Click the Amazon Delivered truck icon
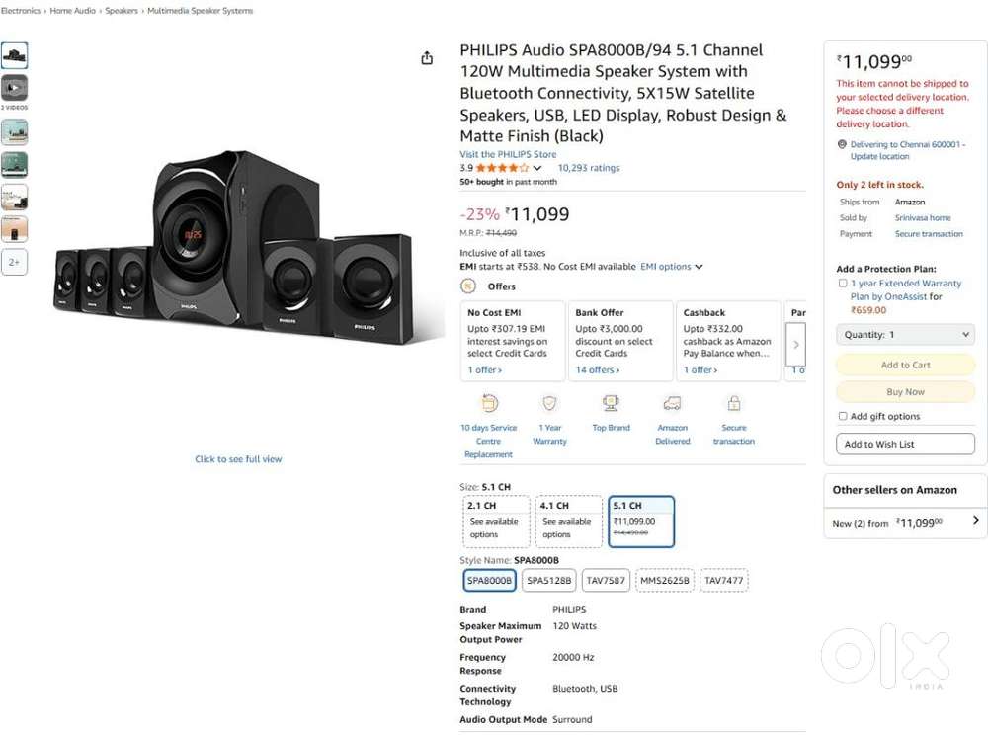 [672, 403]
